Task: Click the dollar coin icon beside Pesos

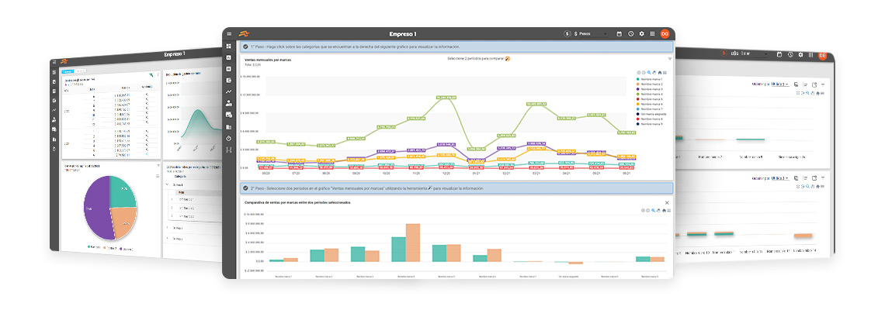Action: click(x=567, y=34)
